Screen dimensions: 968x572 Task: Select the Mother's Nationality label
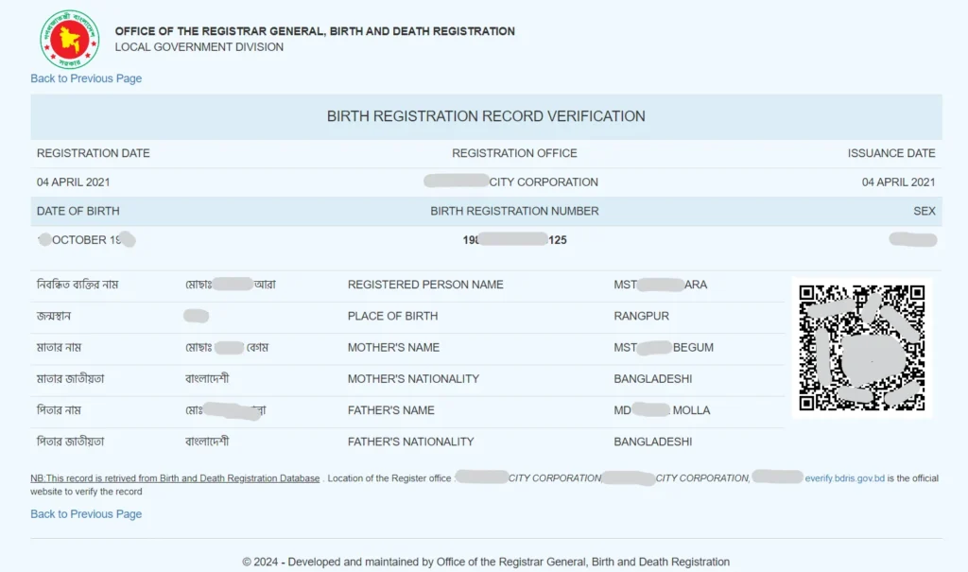pos(413,379)
